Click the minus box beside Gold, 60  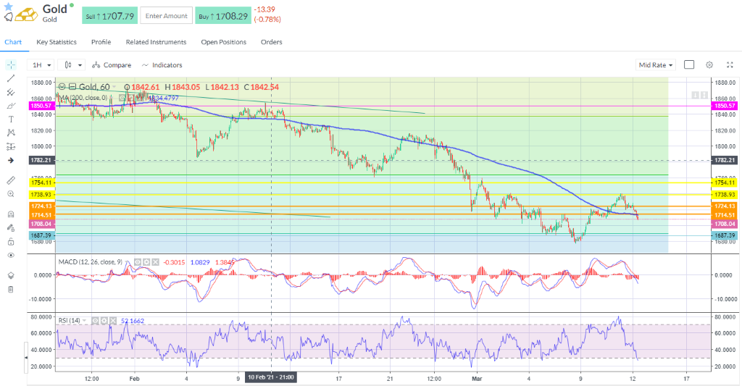(x=72, y=87)
